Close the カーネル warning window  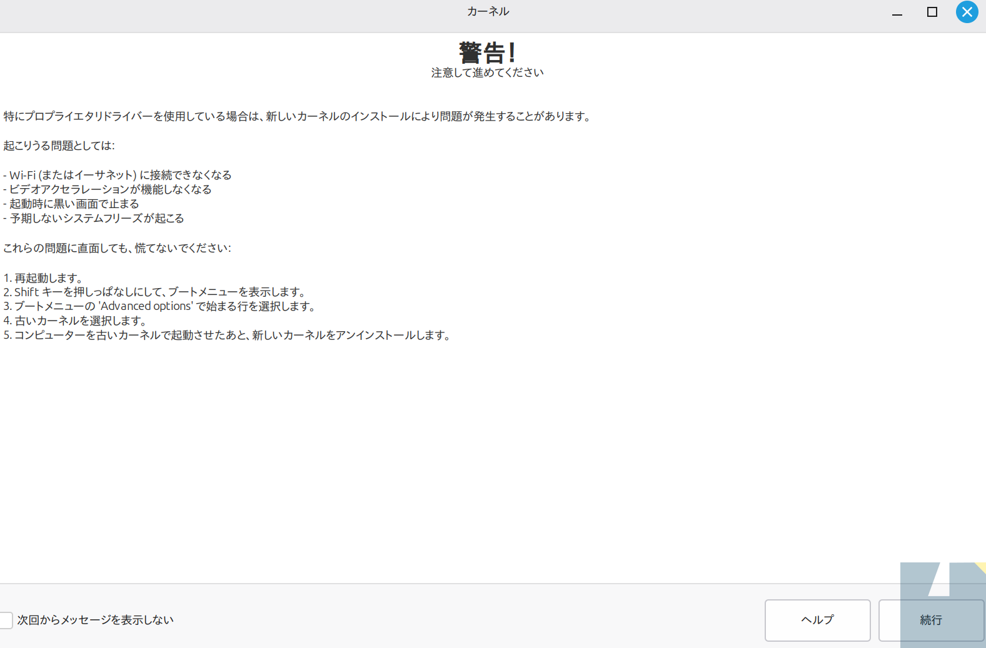point(967,12)
